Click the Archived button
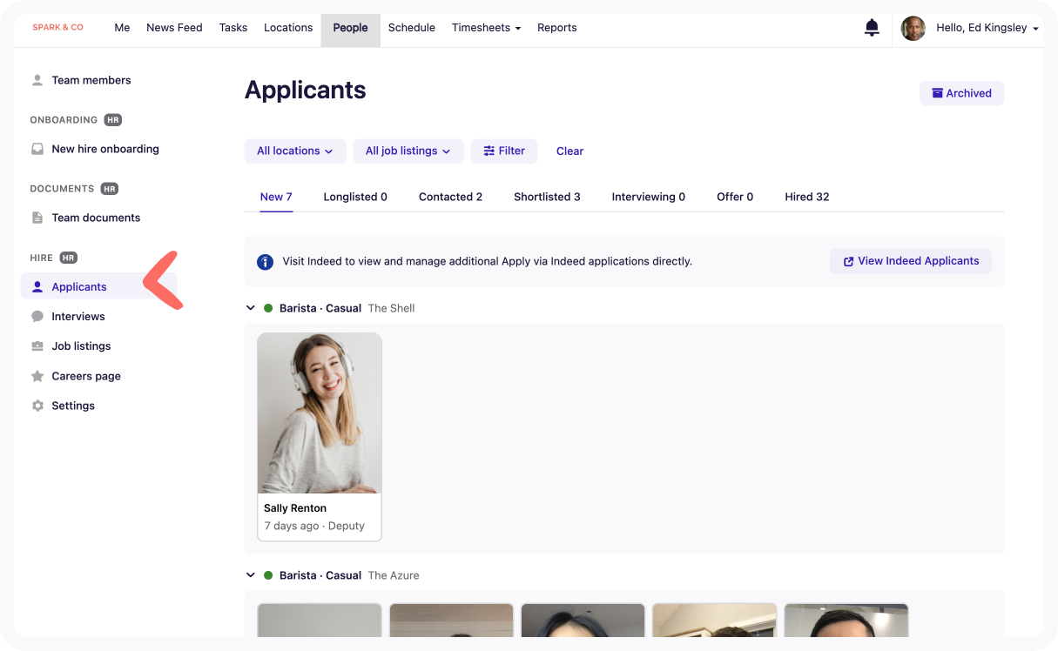Viewport: 1058px width, 651px height. pos(961,93)
